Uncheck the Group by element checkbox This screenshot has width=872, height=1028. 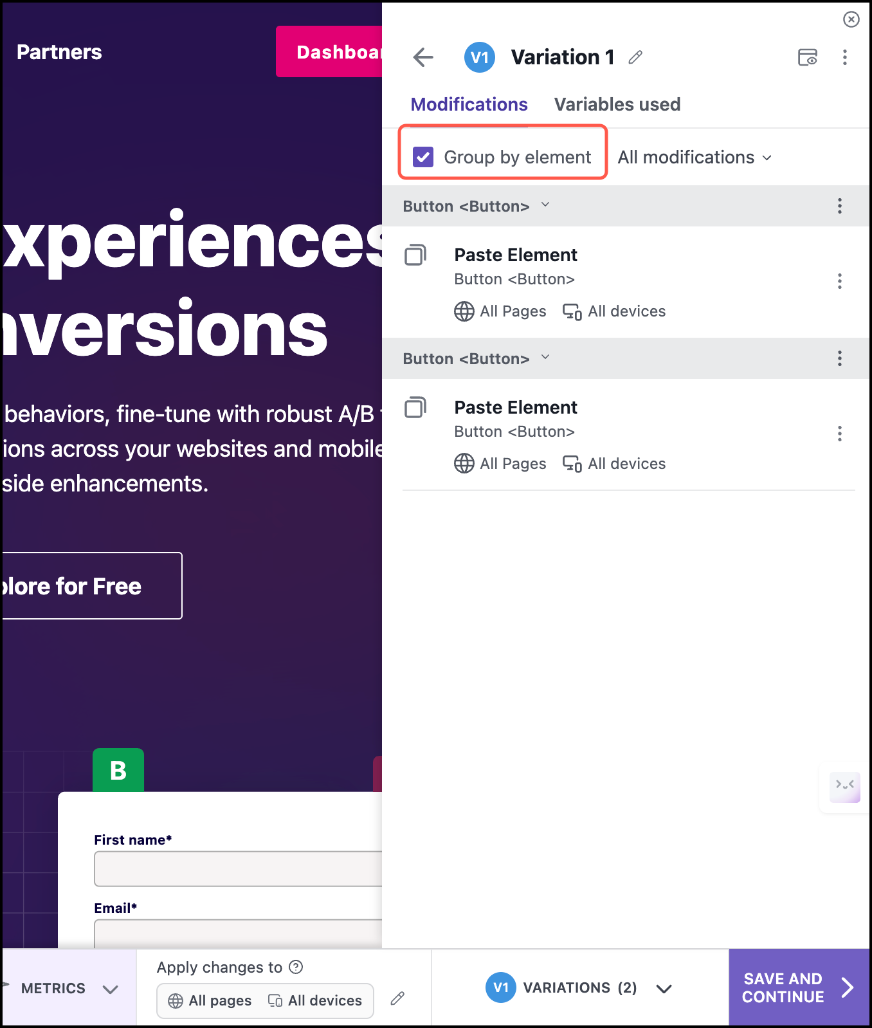pyautogui.click(x=423, y=157)
